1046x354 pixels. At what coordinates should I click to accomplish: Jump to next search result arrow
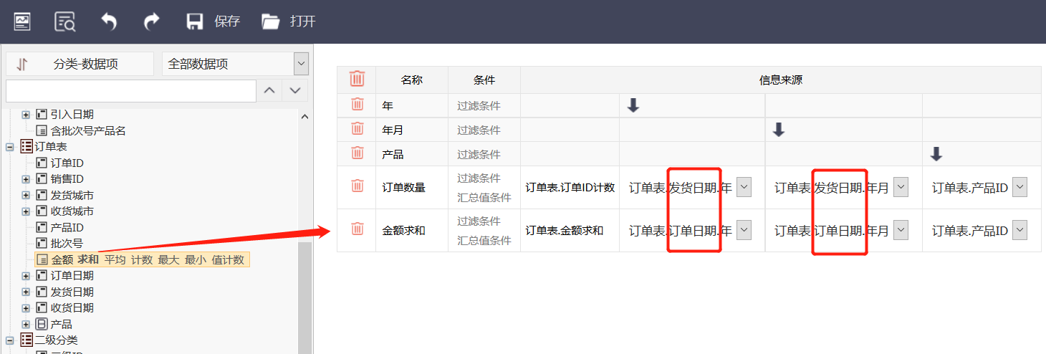click(x=295, y=91)
